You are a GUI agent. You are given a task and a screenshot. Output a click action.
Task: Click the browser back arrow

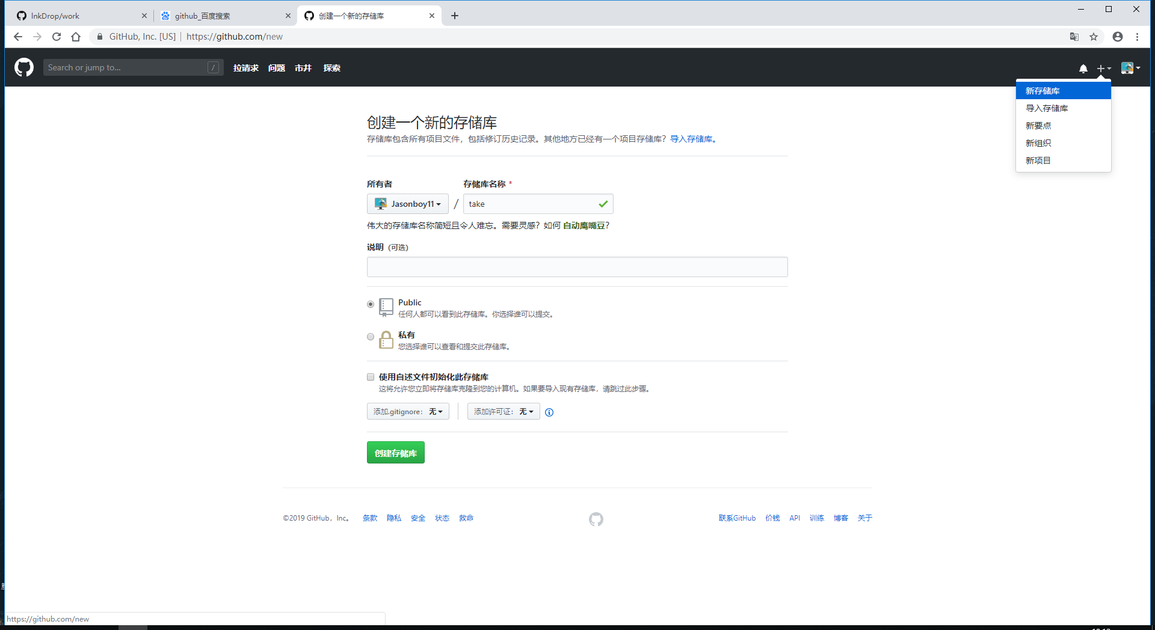[18, 37]
